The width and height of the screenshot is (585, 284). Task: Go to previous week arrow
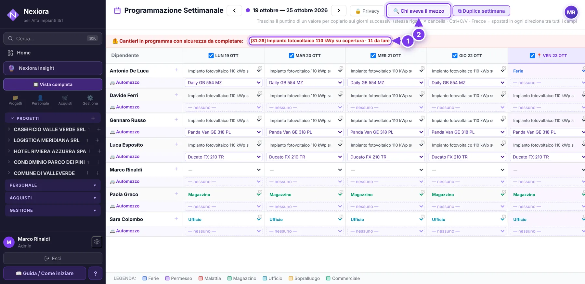pyautogui.click(x=234, y=10)
